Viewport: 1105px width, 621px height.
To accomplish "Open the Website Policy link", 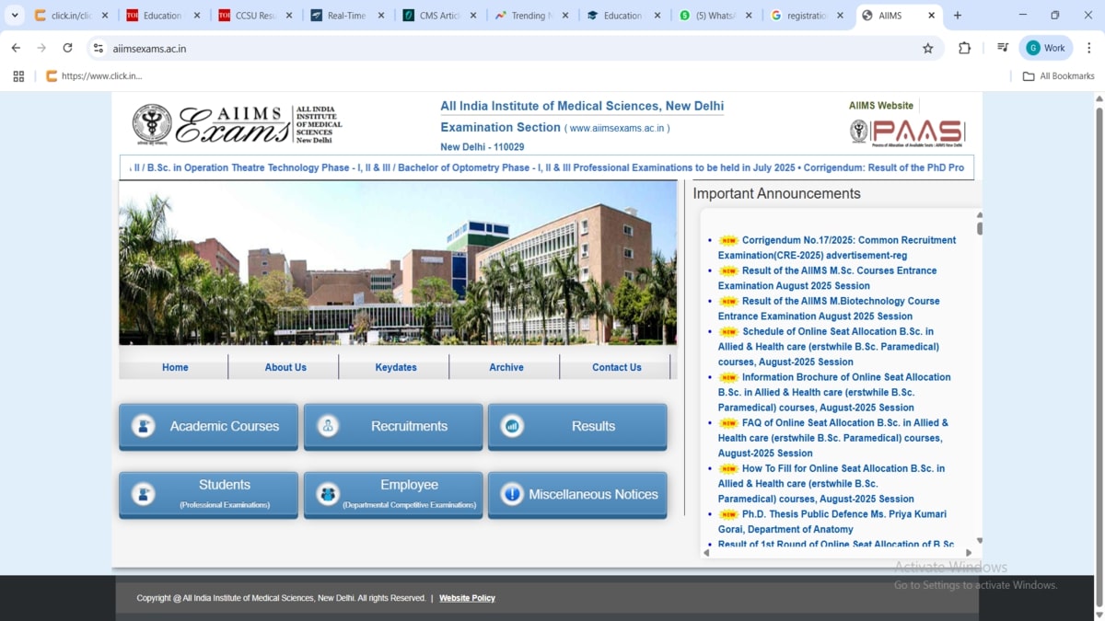I will [467, 598].
